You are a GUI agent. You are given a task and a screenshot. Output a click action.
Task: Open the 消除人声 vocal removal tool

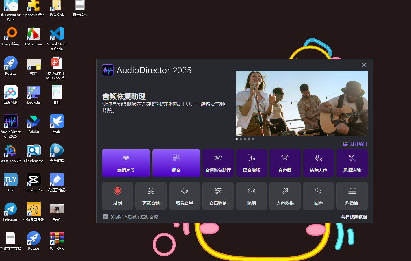coord(319,163)
